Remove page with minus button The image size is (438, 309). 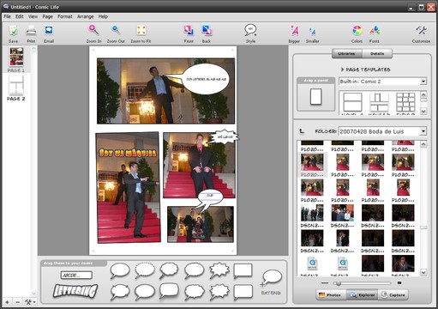(x=17, y=302)
